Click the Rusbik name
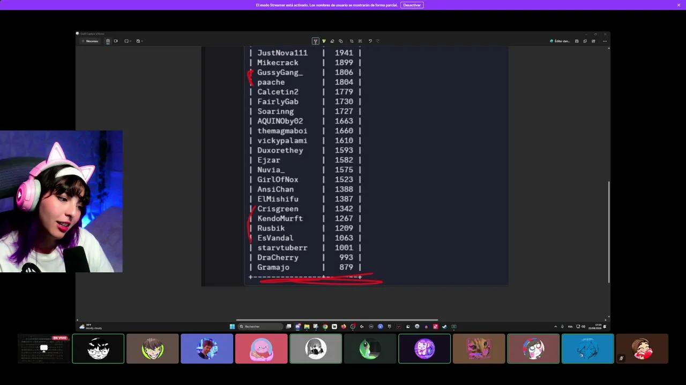 271,228
